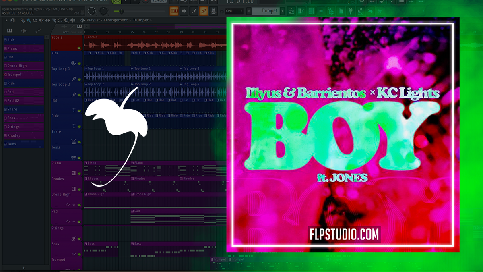
Task: Select the Zoom magnifier tool in the playlist
Action: pos(66,20)
